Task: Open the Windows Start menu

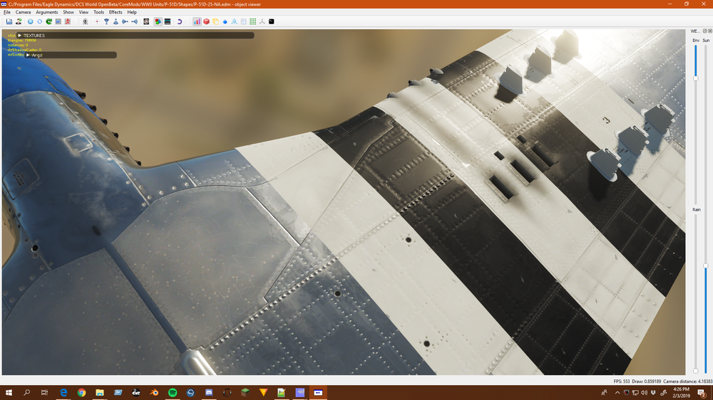Action: (9, 393)
